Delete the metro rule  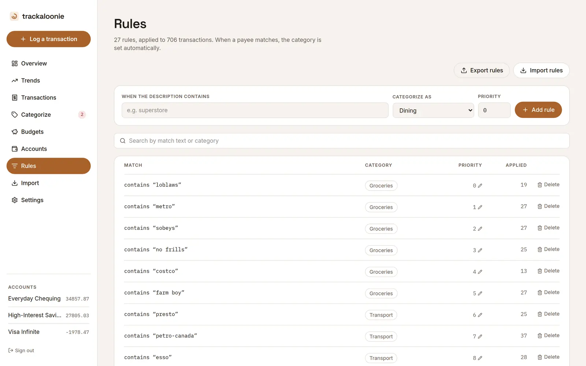(548, 206)
